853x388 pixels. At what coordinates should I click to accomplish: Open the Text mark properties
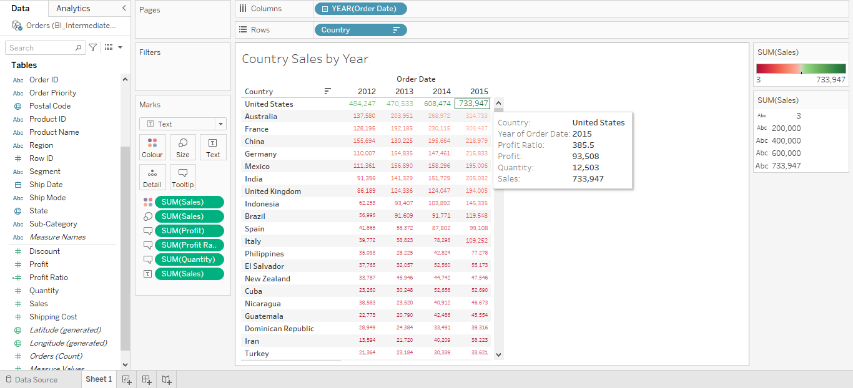[212, 147]
